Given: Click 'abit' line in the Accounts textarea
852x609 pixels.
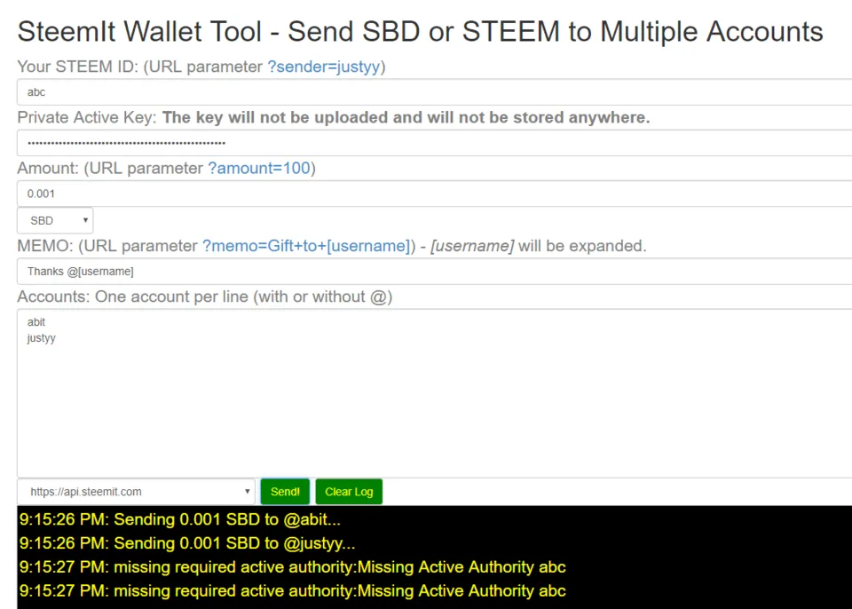Looking at the screenshot, I should tap(36, 322).
